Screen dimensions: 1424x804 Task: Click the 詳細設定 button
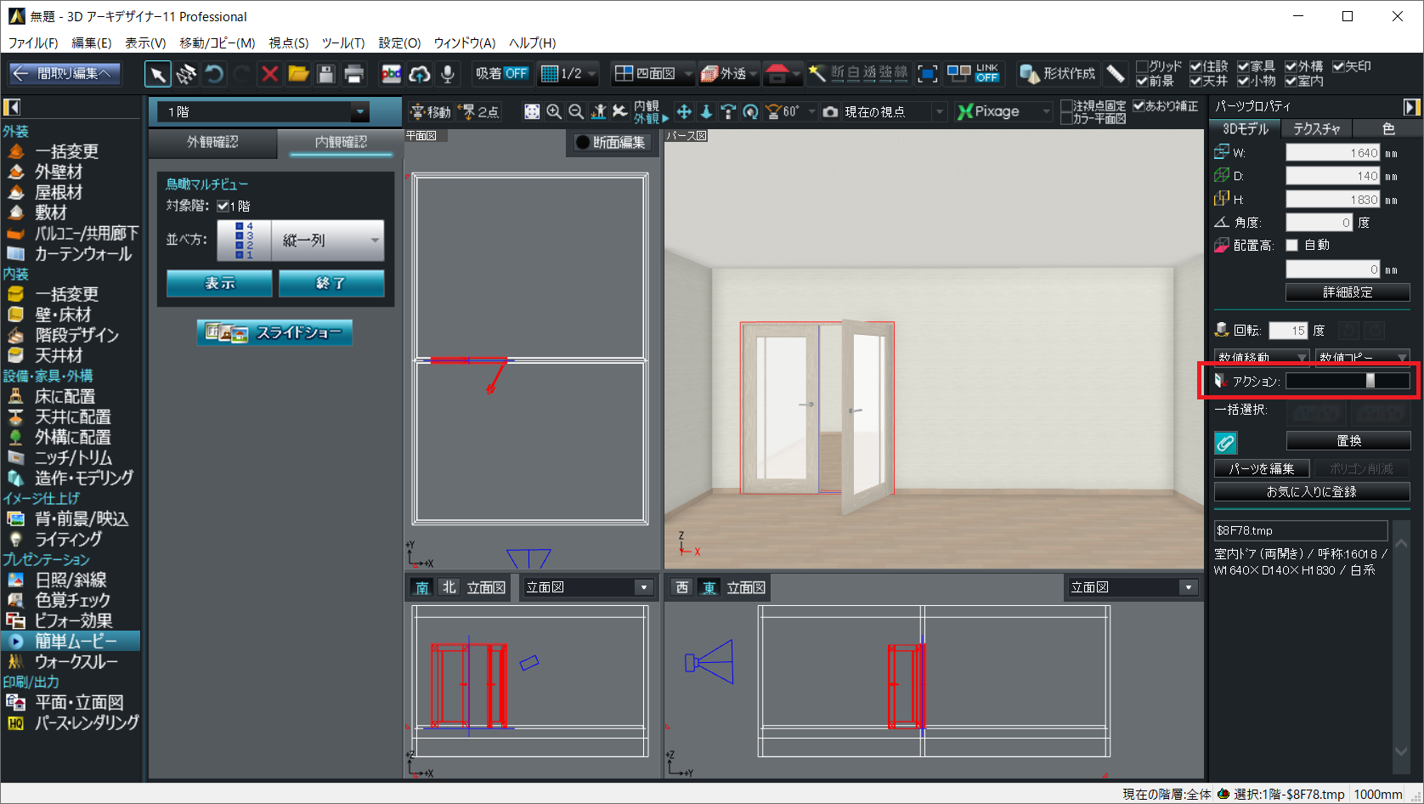tap(1348, 292)
